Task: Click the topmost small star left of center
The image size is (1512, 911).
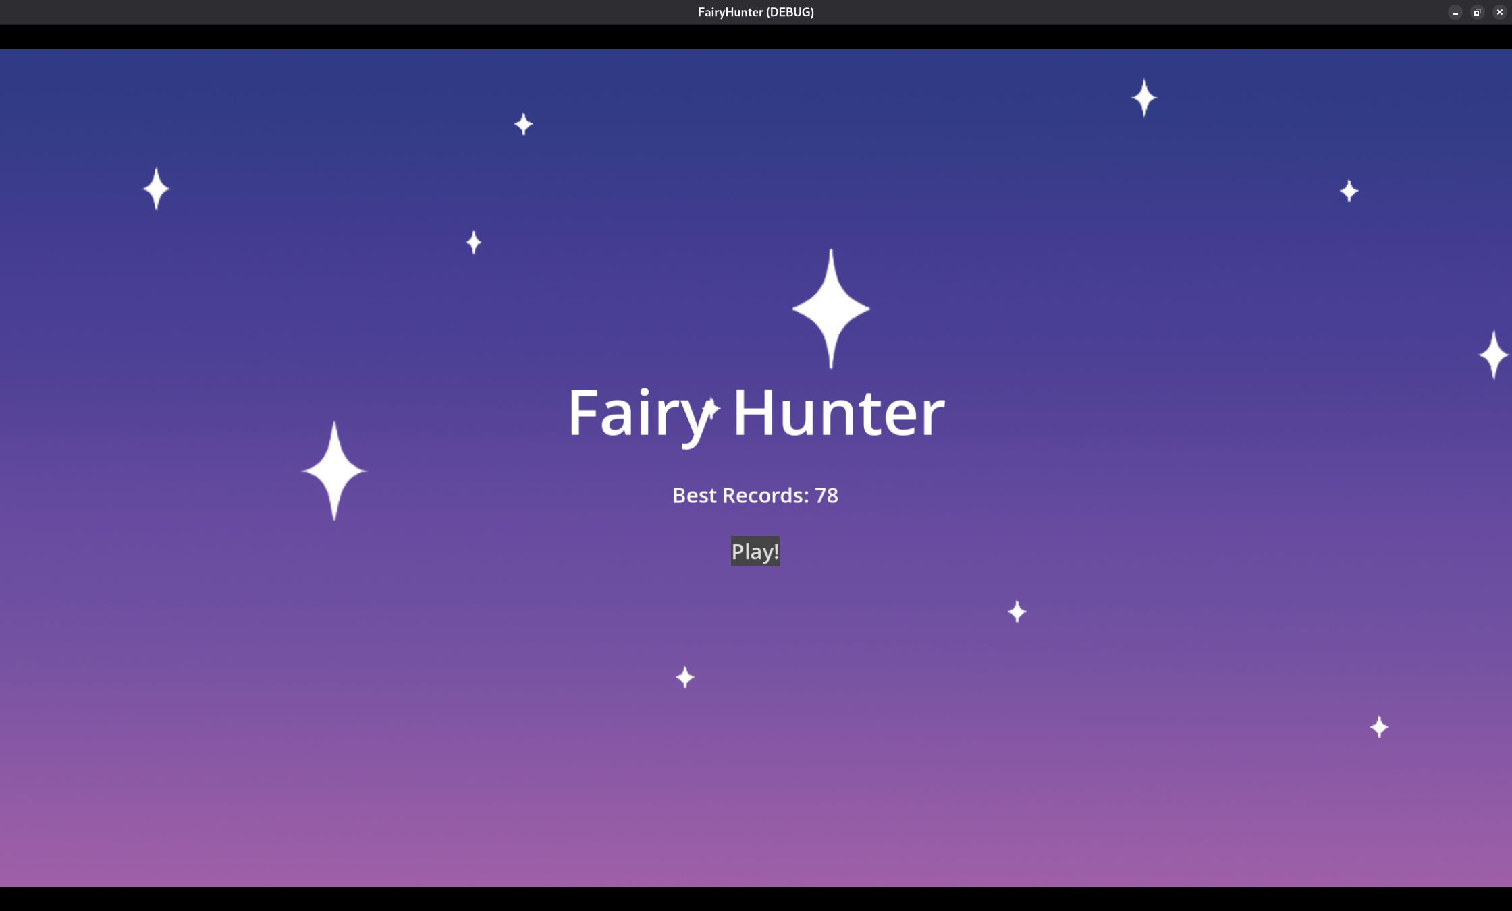Action: [x=523, y=124]
